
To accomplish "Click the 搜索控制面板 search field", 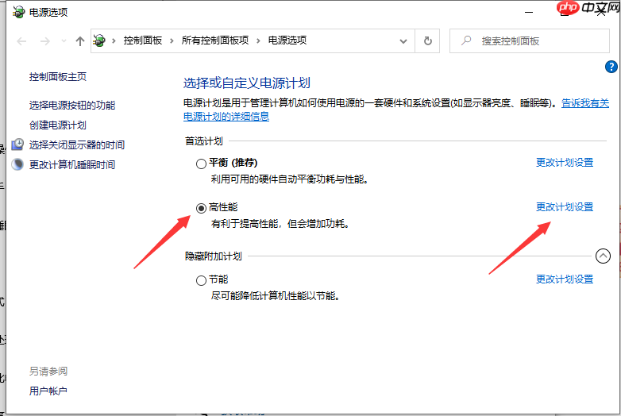I will coord(530,40).
